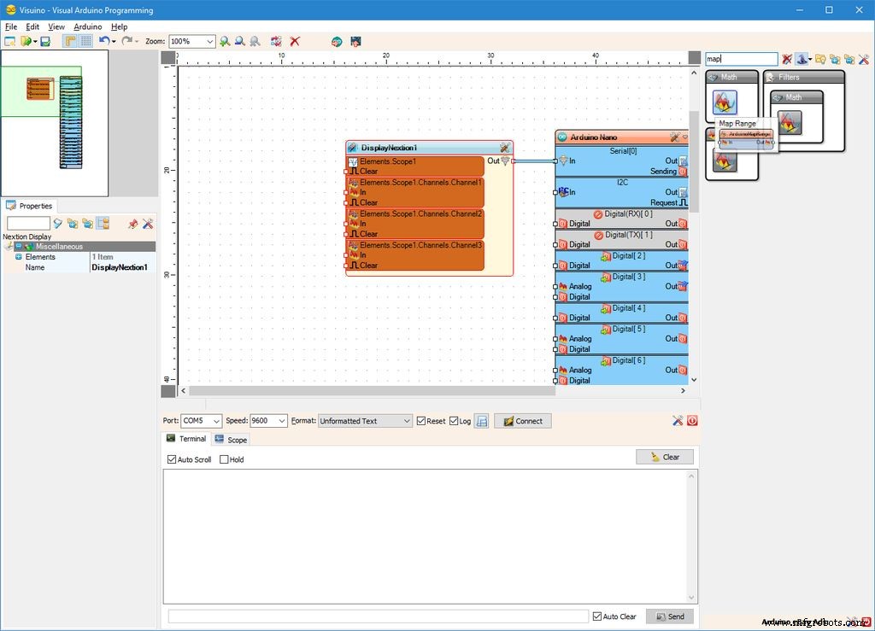Click the pin icon in Properties panel
Screen dimensions: 875x631
click(x=132, y=224)
